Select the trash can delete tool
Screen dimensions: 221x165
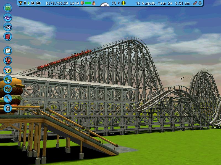coord(8,108)
